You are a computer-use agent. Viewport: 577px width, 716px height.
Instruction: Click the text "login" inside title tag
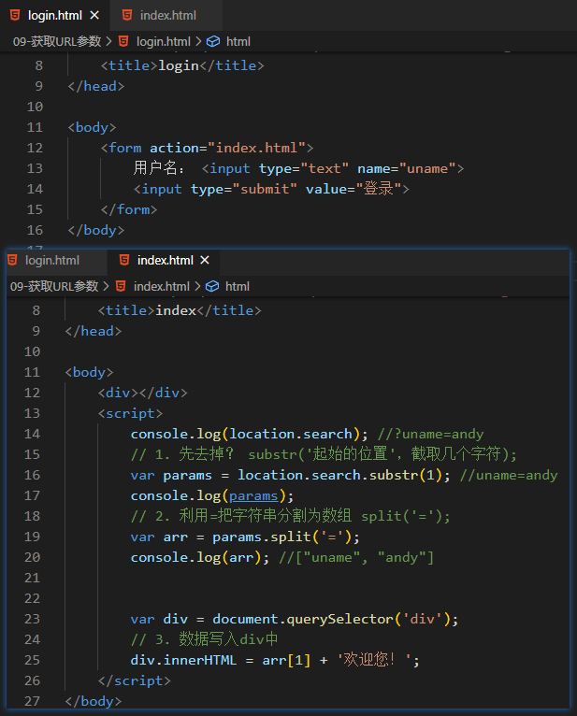pos(179,65)
